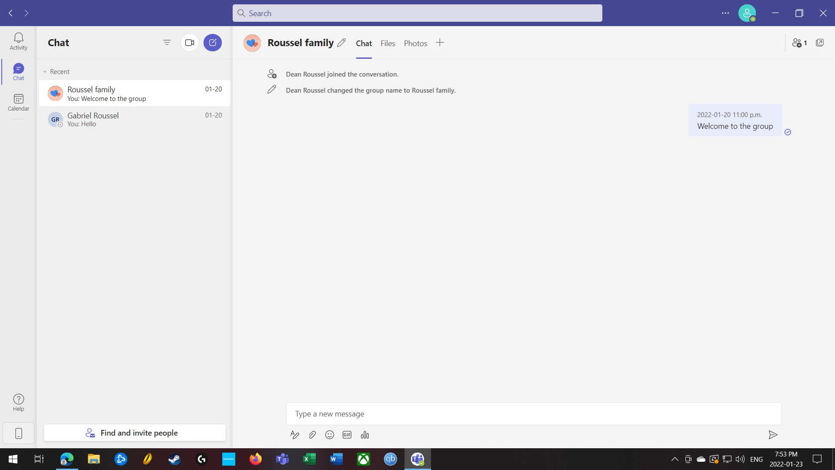
Task: Open the profile avatar menu
Action: pyautogui.click(x=747, y=13)
